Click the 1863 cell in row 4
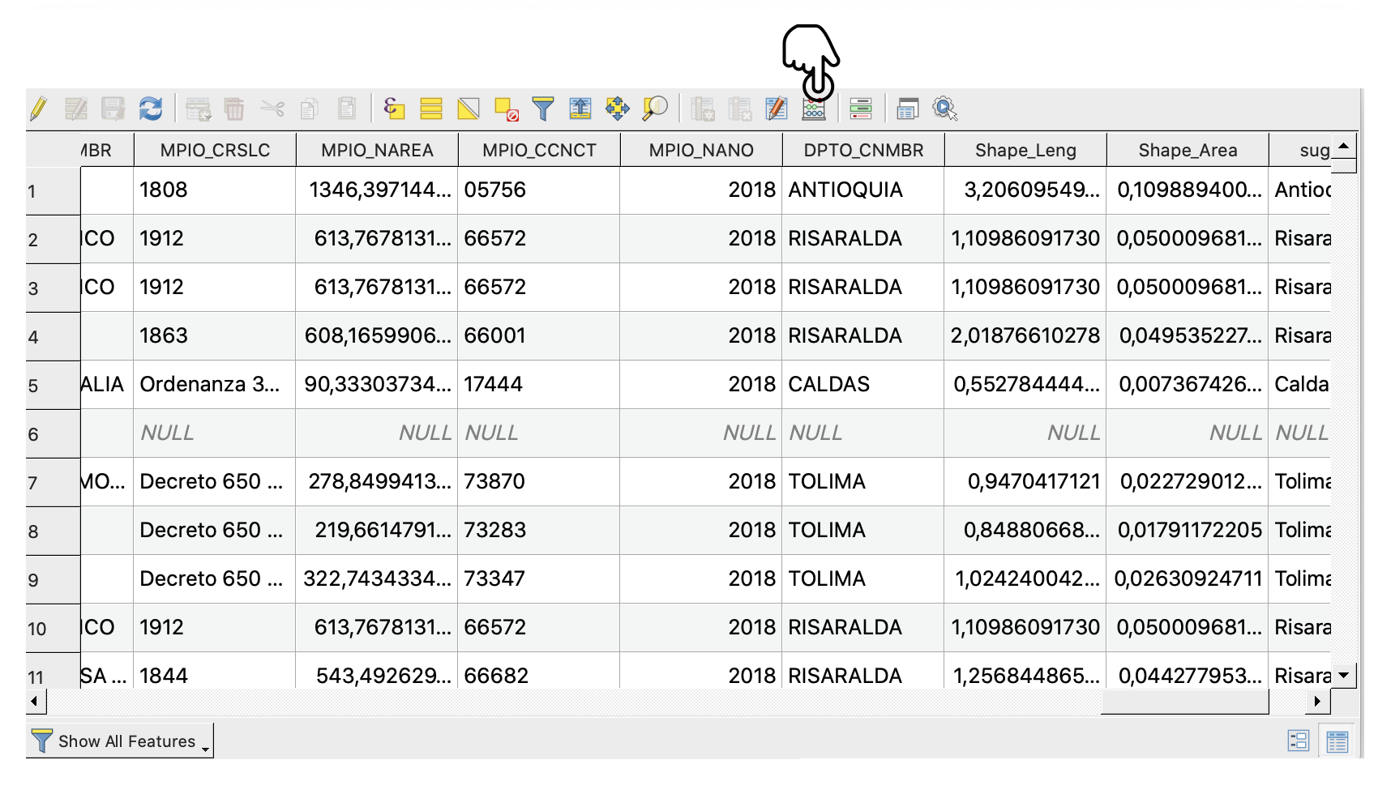The image size is (1391, 794). [215, 336]
